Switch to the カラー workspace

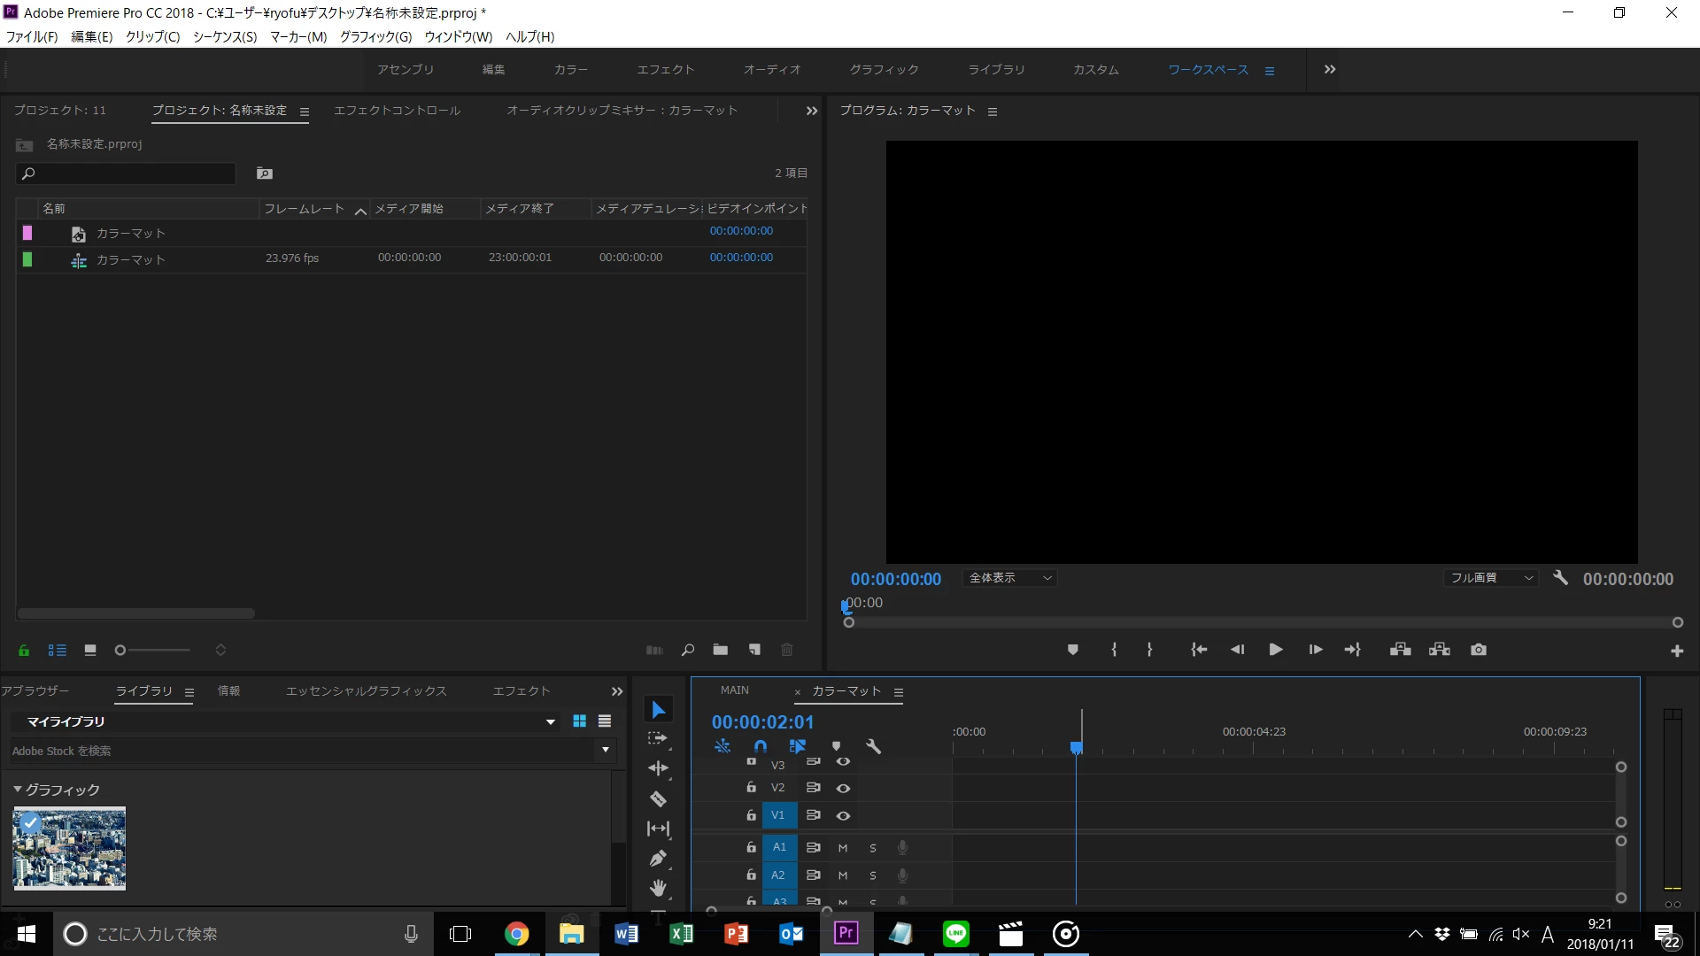[x=571, y=70]
